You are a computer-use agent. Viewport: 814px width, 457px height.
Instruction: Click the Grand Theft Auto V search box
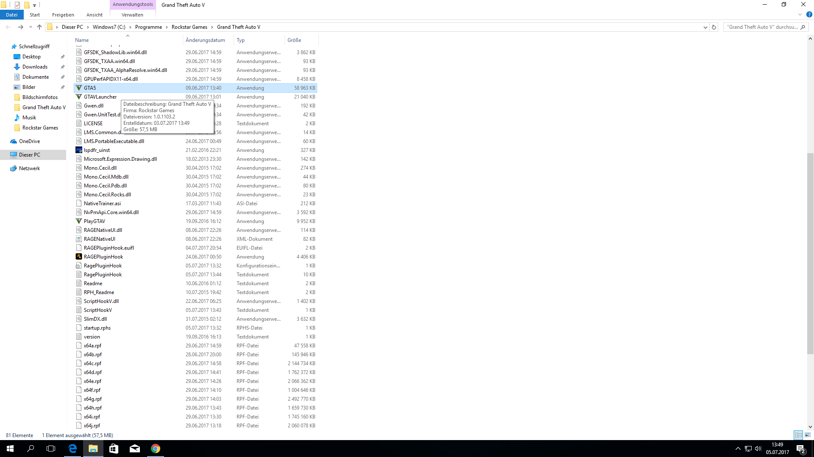click(761, 27)
